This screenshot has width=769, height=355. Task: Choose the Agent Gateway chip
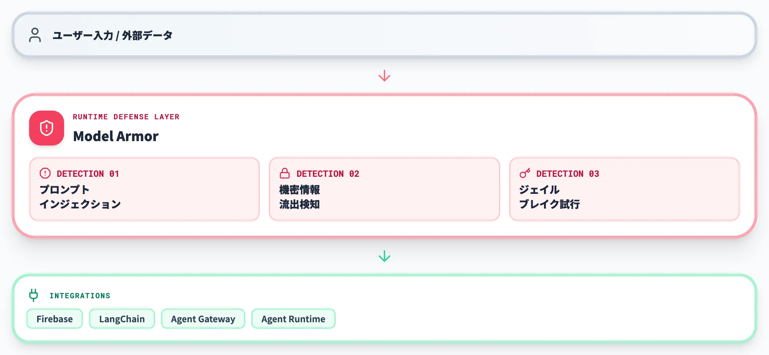pyautogui.click(x=203, y=319)
